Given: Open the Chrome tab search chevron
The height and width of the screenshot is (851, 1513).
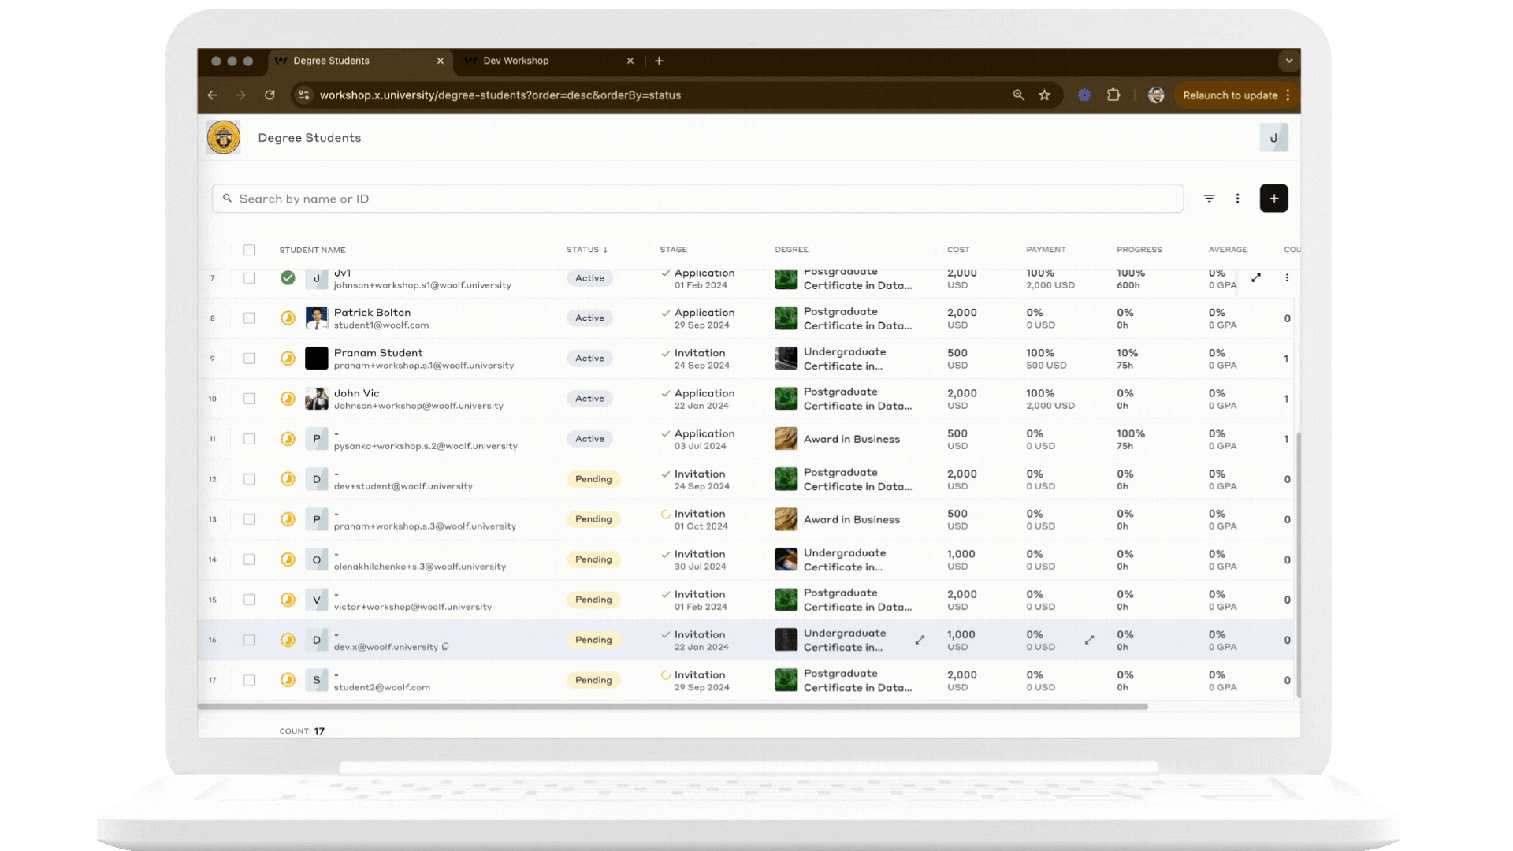Looking at the screenshot, I should coord(1289,61).
